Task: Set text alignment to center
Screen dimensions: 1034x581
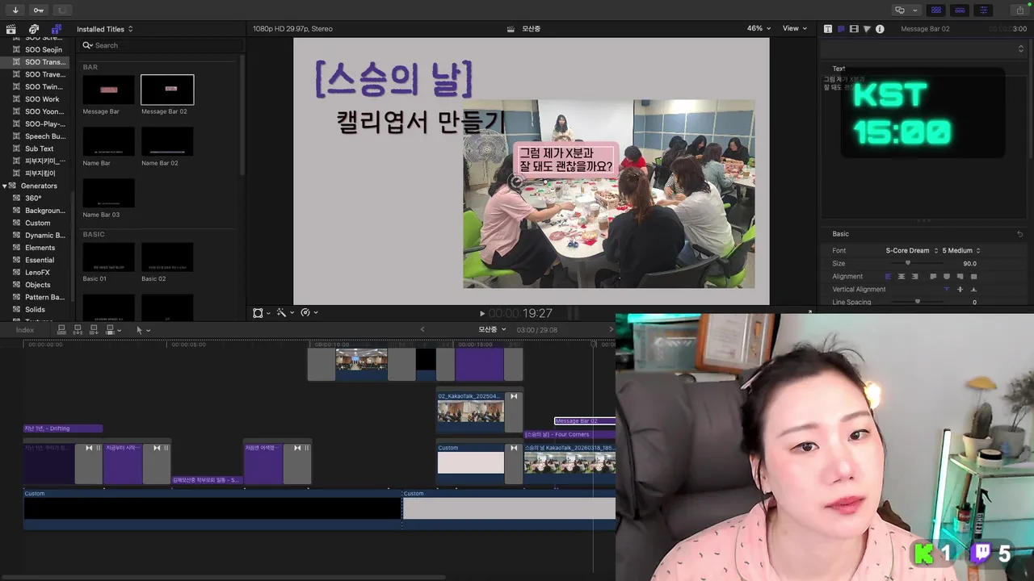Action: 902,276
